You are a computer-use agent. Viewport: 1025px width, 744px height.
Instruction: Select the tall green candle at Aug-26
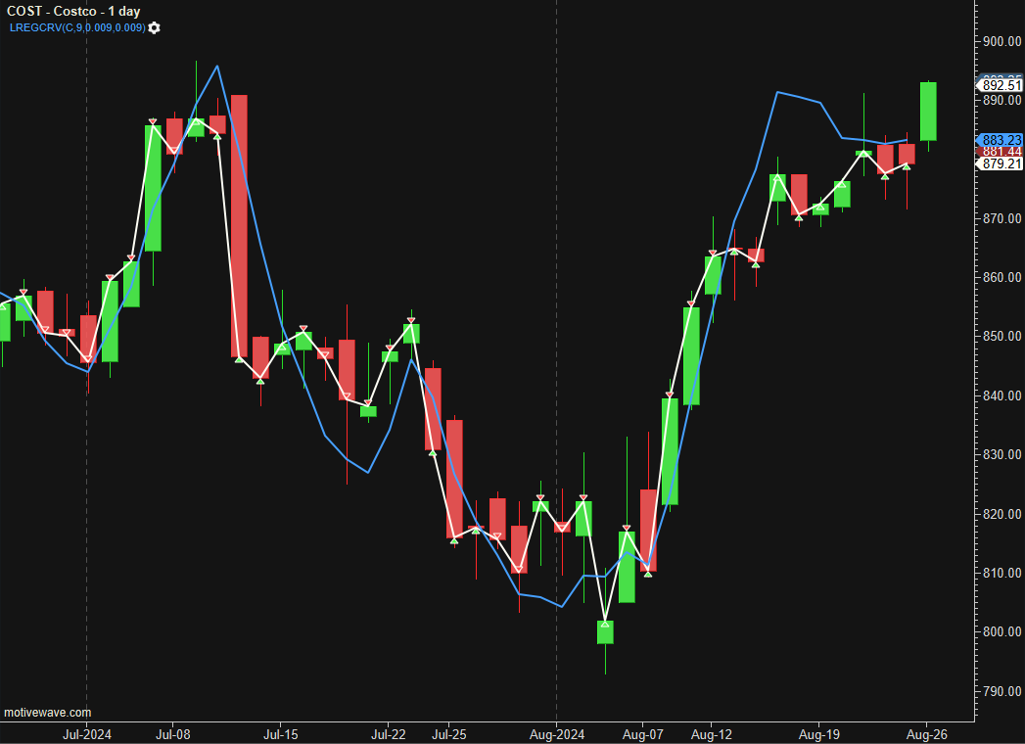coord(928,112)
